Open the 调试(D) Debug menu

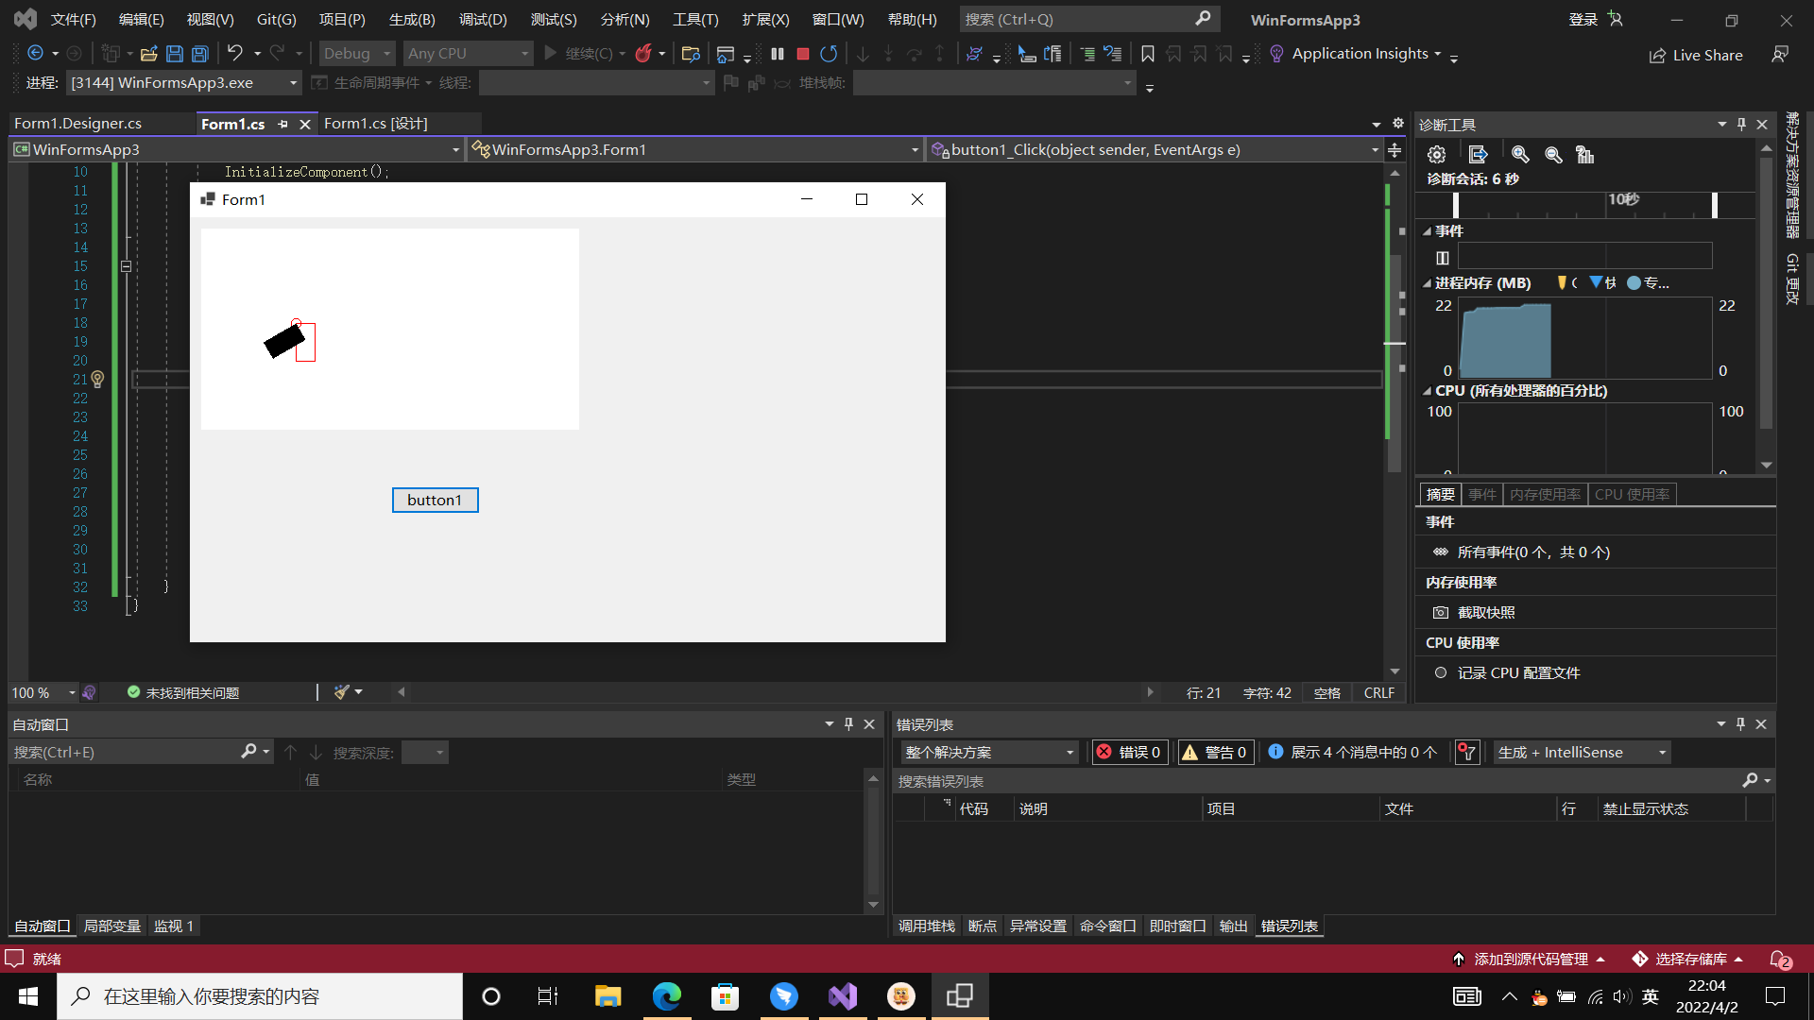point(482,19)
